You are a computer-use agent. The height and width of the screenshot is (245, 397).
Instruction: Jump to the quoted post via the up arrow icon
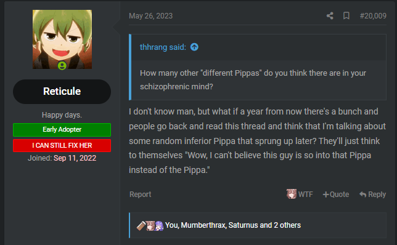coord(194,47)
